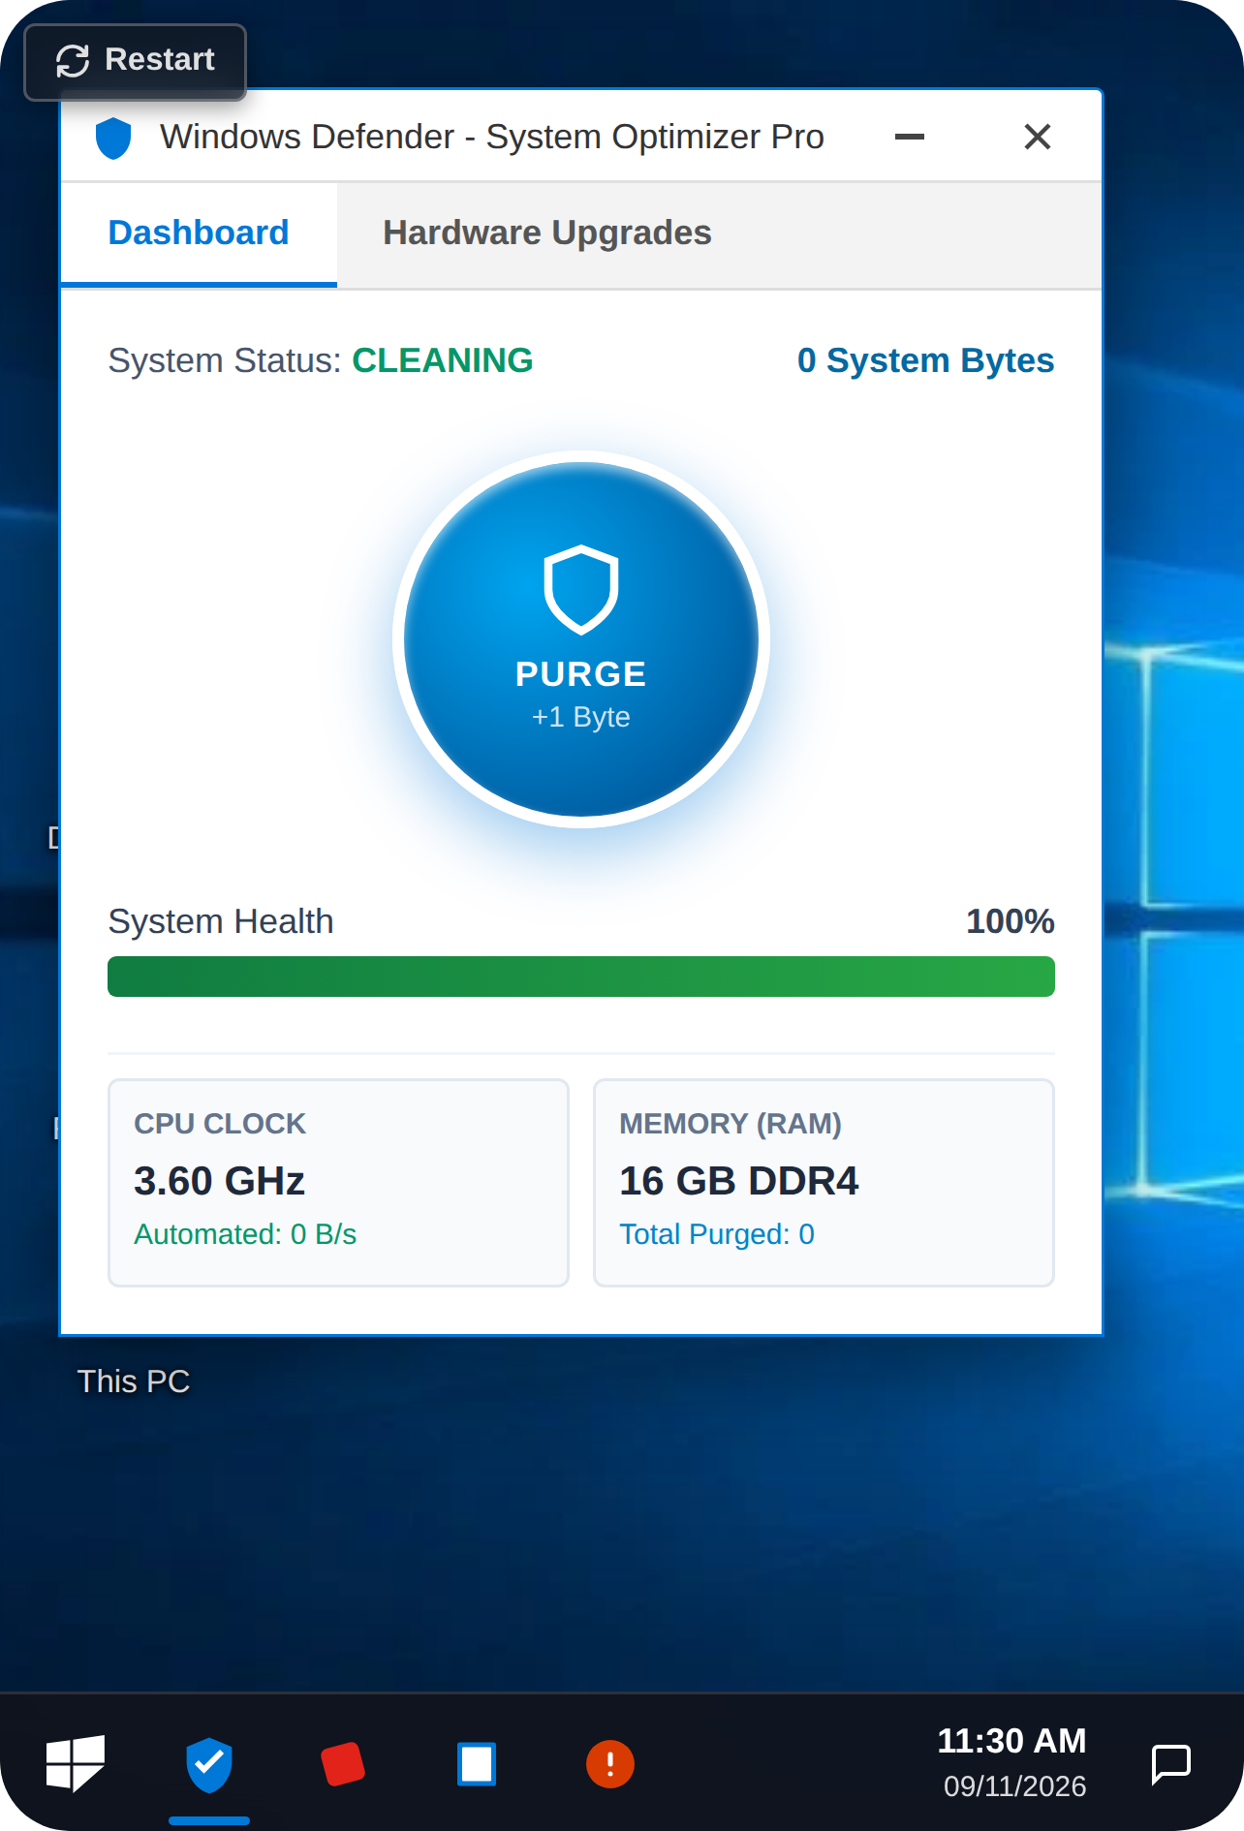Open the Hardware Upgrades tab

click(x=547, y=233)
